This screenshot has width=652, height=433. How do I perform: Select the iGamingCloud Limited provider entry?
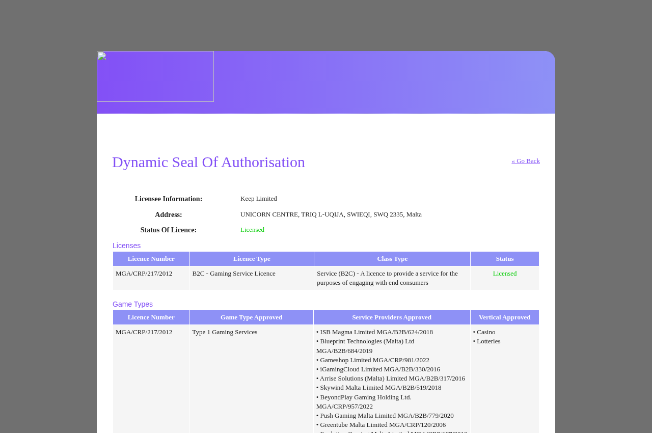[x=378, y=369]
